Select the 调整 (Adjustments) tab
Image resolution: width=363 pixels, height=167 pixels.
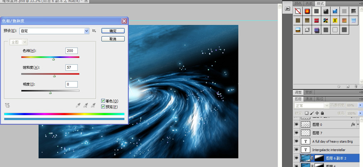[x=298, y=92]
